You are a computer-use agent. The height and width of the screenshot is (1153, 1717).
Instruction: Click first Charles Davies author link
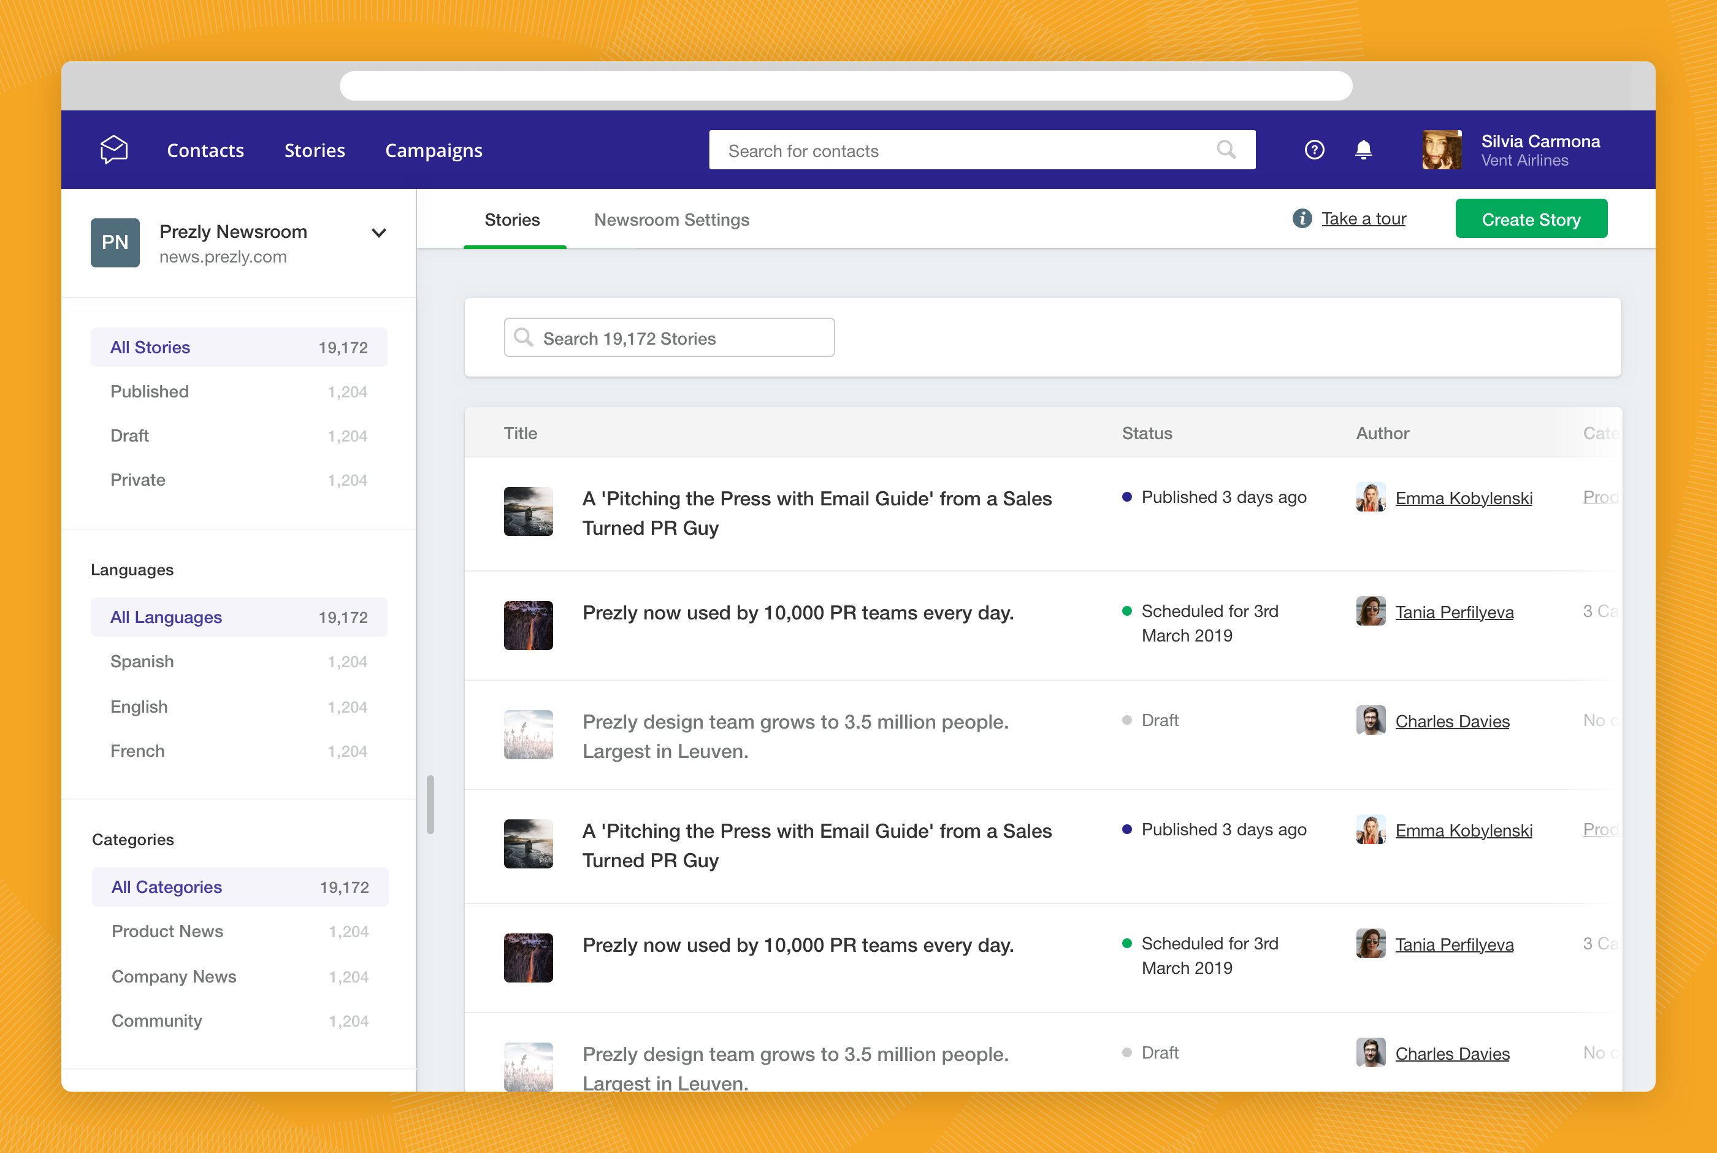click(x=1452, y=721)
